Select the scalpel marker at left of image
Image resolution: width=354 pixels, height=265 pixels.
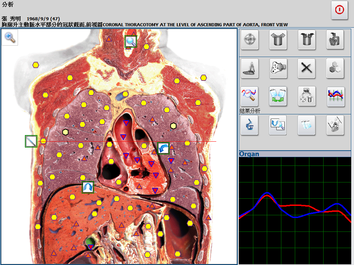31,141
